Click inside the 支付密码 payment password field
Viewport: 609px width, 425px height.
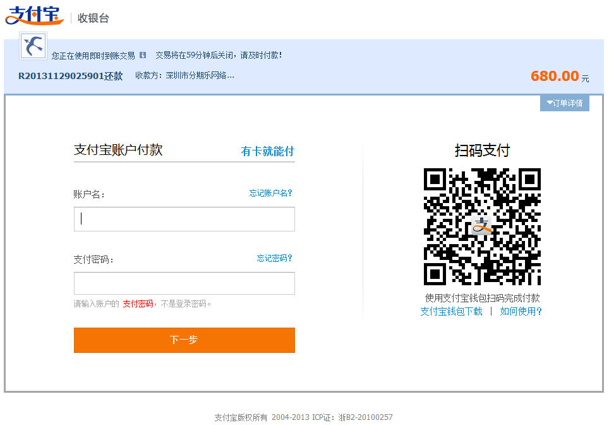tap(183, 283)
